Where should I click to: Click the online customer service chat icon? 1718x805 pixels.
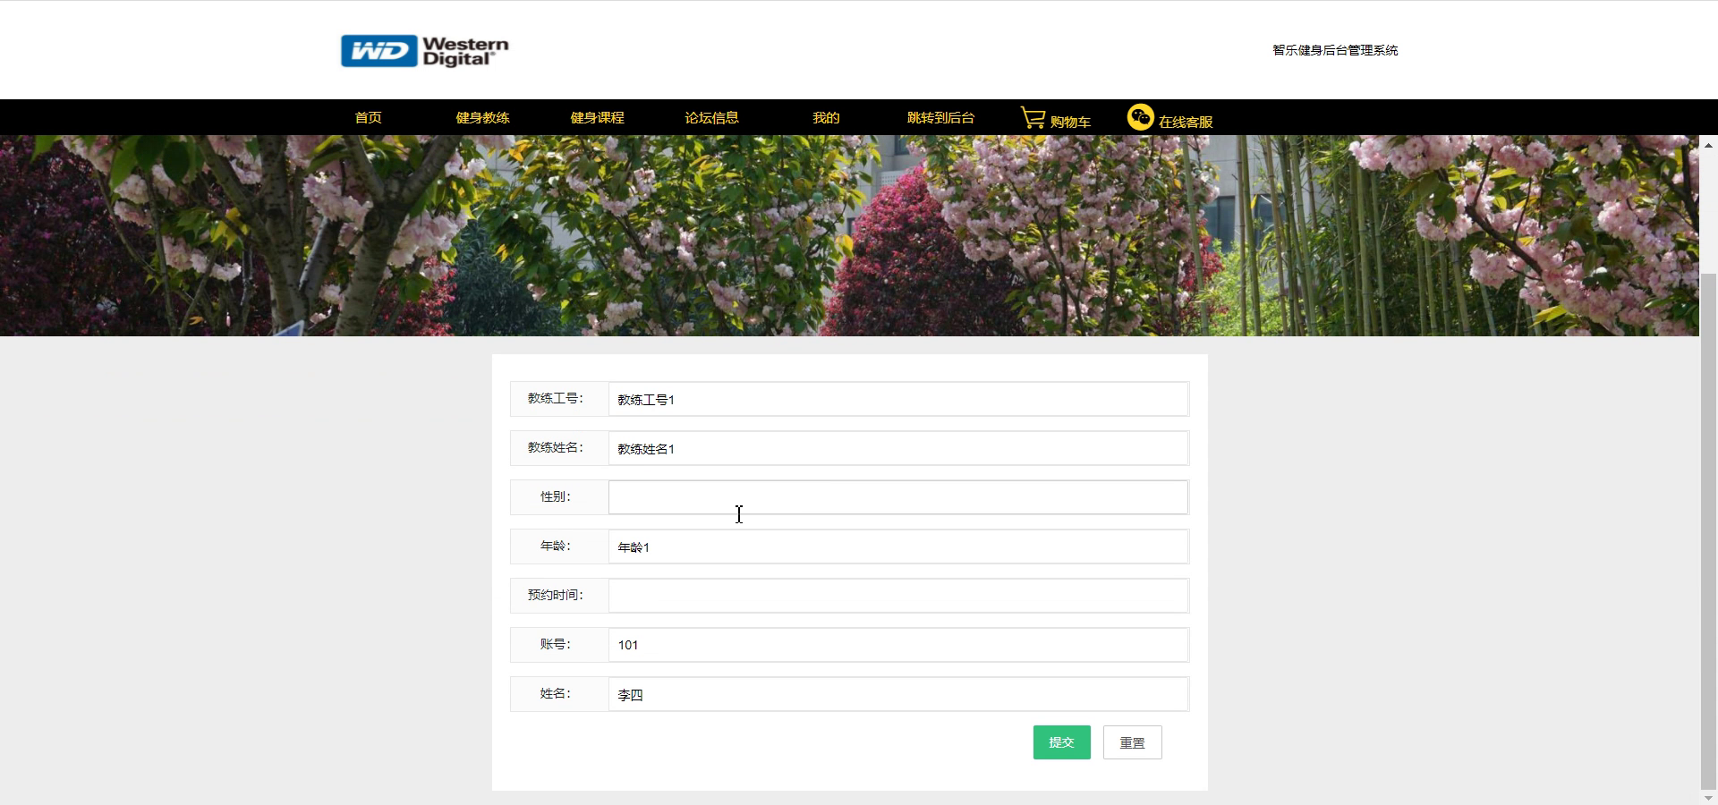(1140, 117)
